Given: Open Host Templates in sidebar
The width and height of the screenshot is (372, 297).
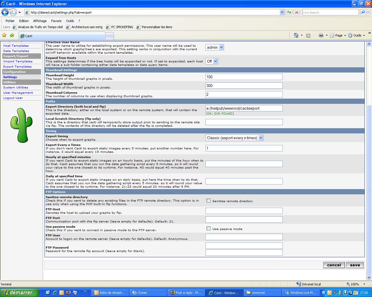Looking at the screenshot, I should pos(16,46).
